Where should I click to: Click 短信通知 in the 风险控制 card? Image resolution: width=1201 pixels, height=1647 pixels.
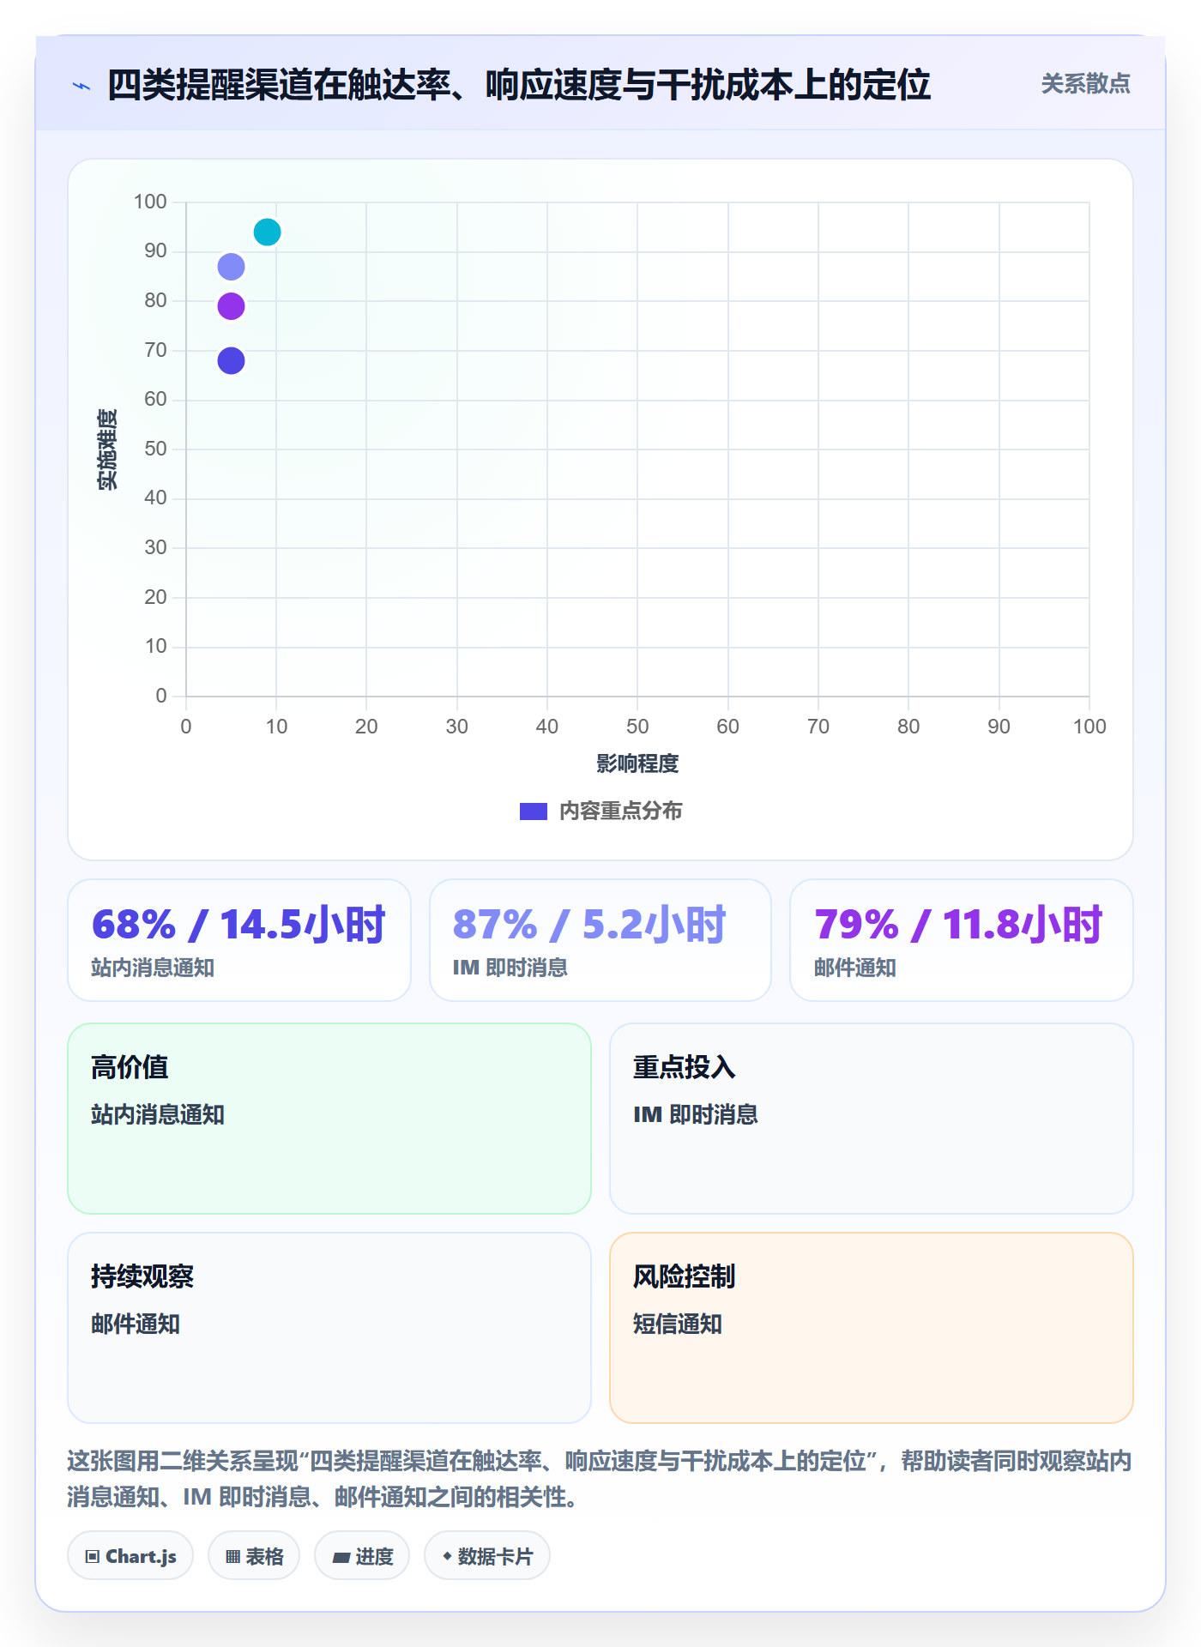pos(678,1324)
